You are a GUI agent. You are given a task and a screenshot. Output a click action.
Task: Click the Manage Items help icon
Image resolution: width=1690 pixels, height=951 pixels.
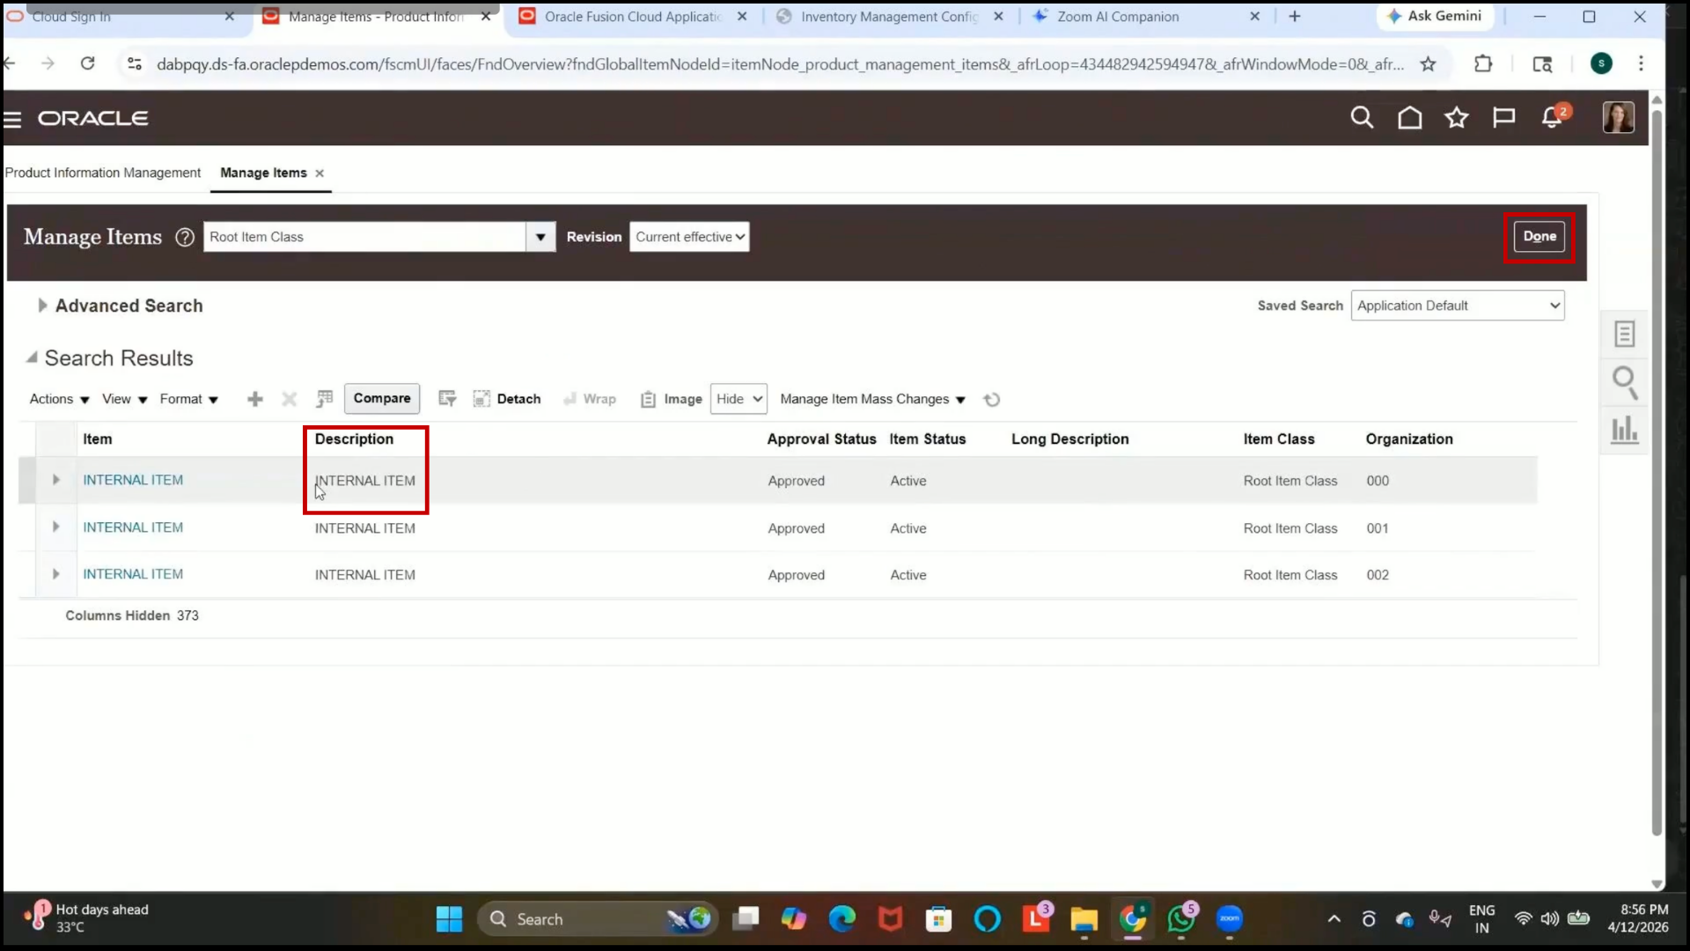tap(184, 237)
